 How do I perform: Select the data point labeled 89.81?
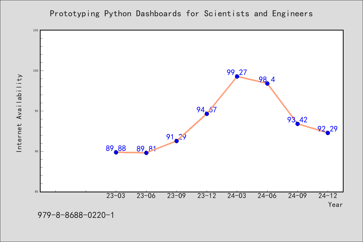pyautogui.click(x=146, y=153)
